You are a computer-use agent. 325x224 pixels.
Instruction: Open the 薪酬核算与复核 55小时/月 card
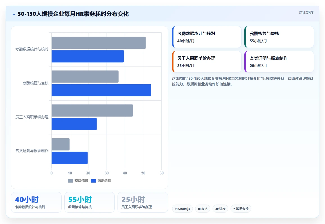279,37
